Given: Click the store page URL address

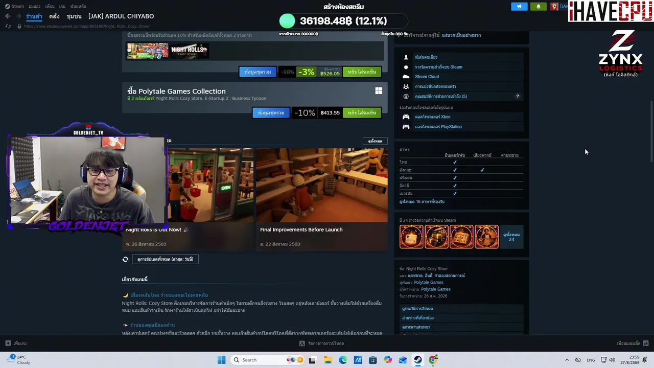Looking at the screenshot, I should [86, 26].
